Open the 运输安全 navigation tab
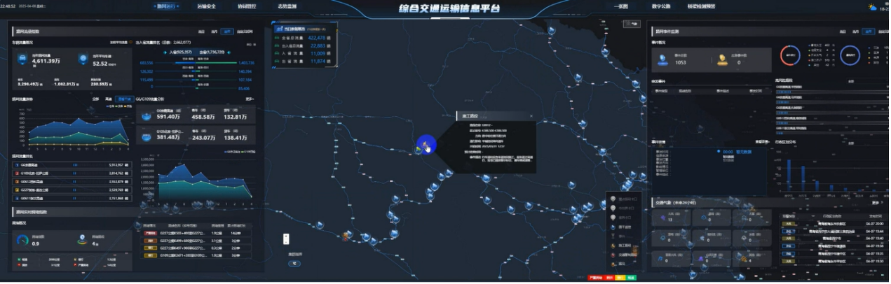The width and height of the screenshot is (891, 284). click(x=207, y=6)
